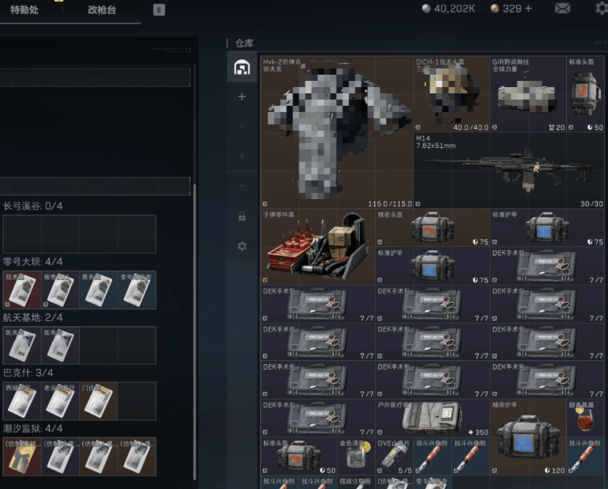The width and height of the screenshot is (608, 489).
Task: Open the 改枪台 tab
Action: pyautogui.click(x=102, y=11)
